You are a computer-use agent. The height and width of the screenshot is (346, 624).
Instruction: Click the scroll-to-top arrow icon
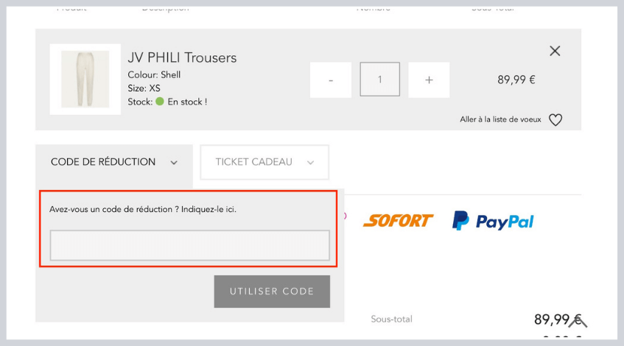coord(578,322)
